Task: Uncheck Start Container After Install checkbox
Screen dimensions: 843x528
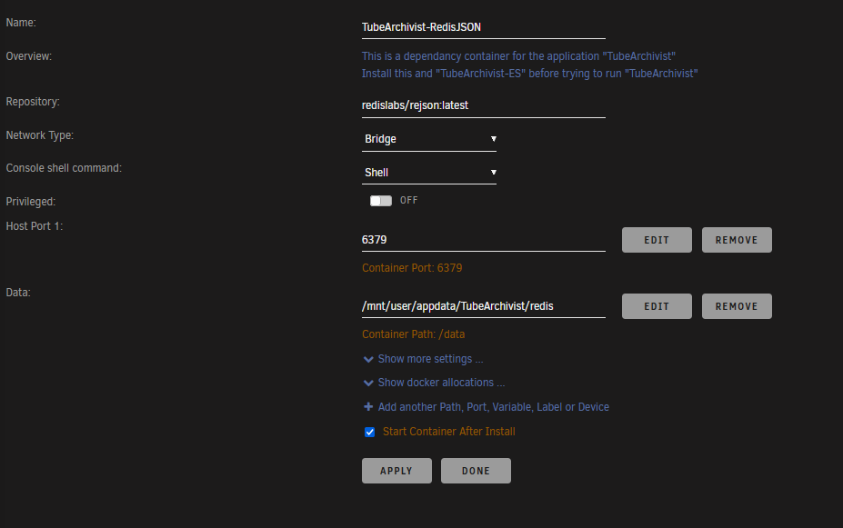Action: (x=369, y=432)
